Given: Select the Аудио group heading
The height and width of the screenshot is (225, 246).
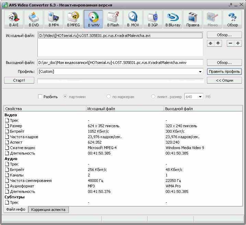Looking at the screenshot, I should pyautogui.click(x=11, y=159).
